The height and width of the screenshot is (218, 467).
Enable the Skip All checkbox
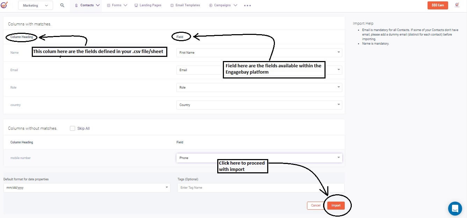(72, 128)
